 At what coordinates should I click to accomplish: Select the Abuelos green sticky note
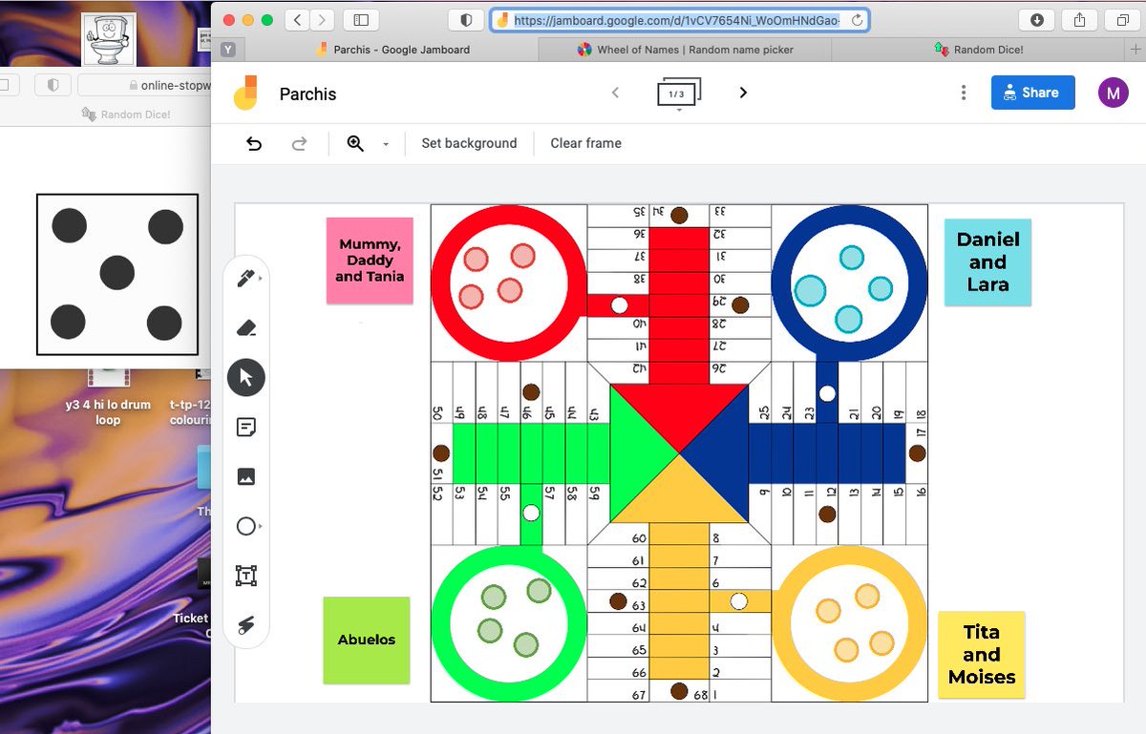click(x=366, y=640)
